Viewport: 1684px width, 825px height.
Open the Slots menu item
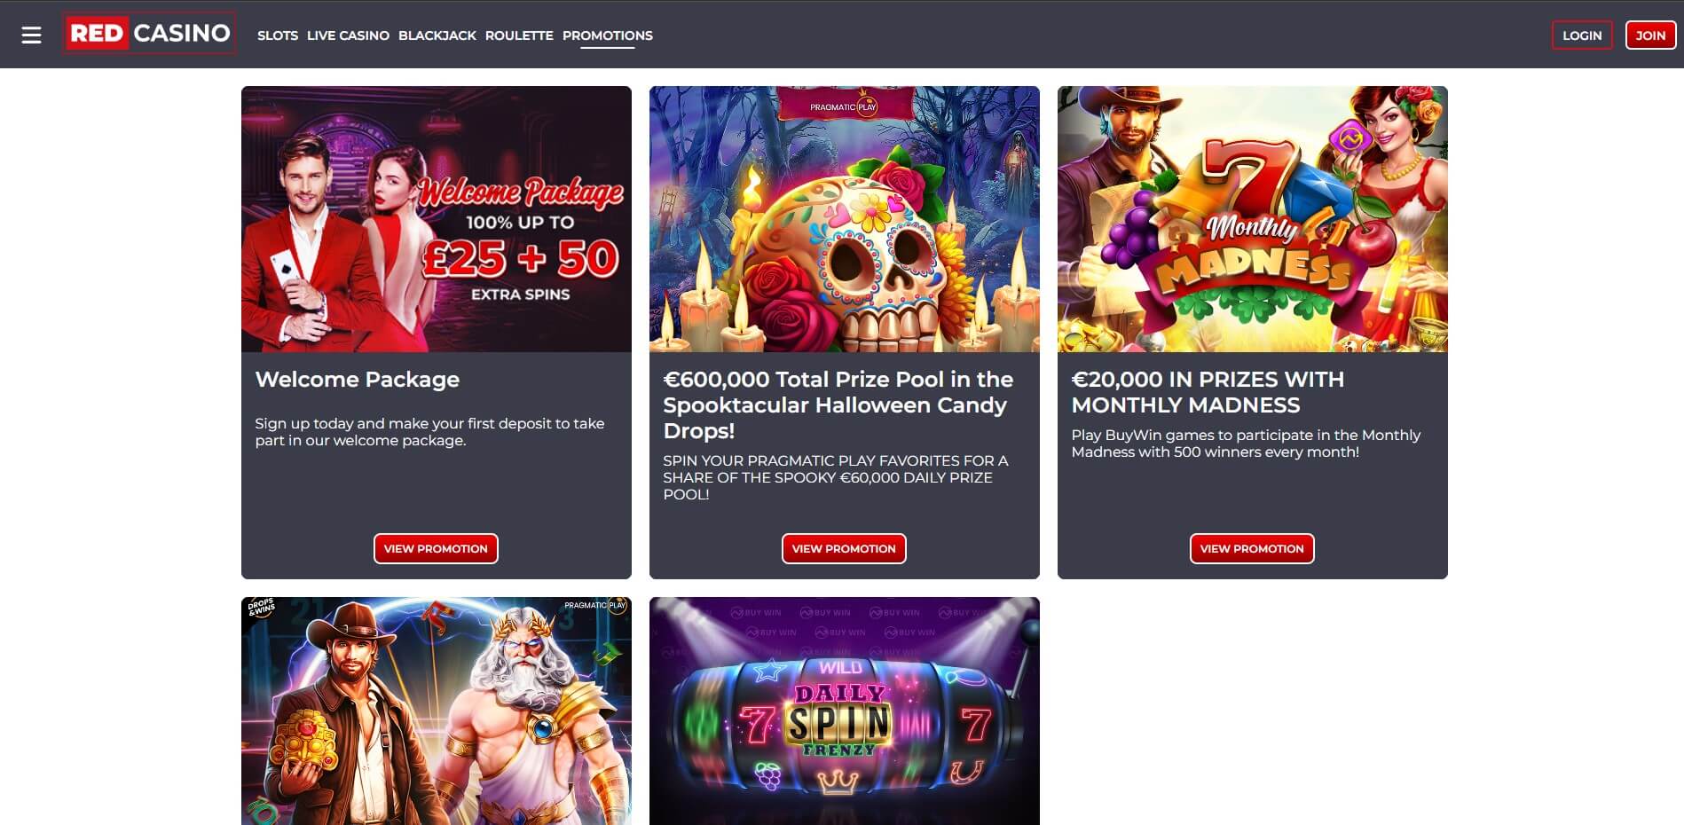point(278,35)
